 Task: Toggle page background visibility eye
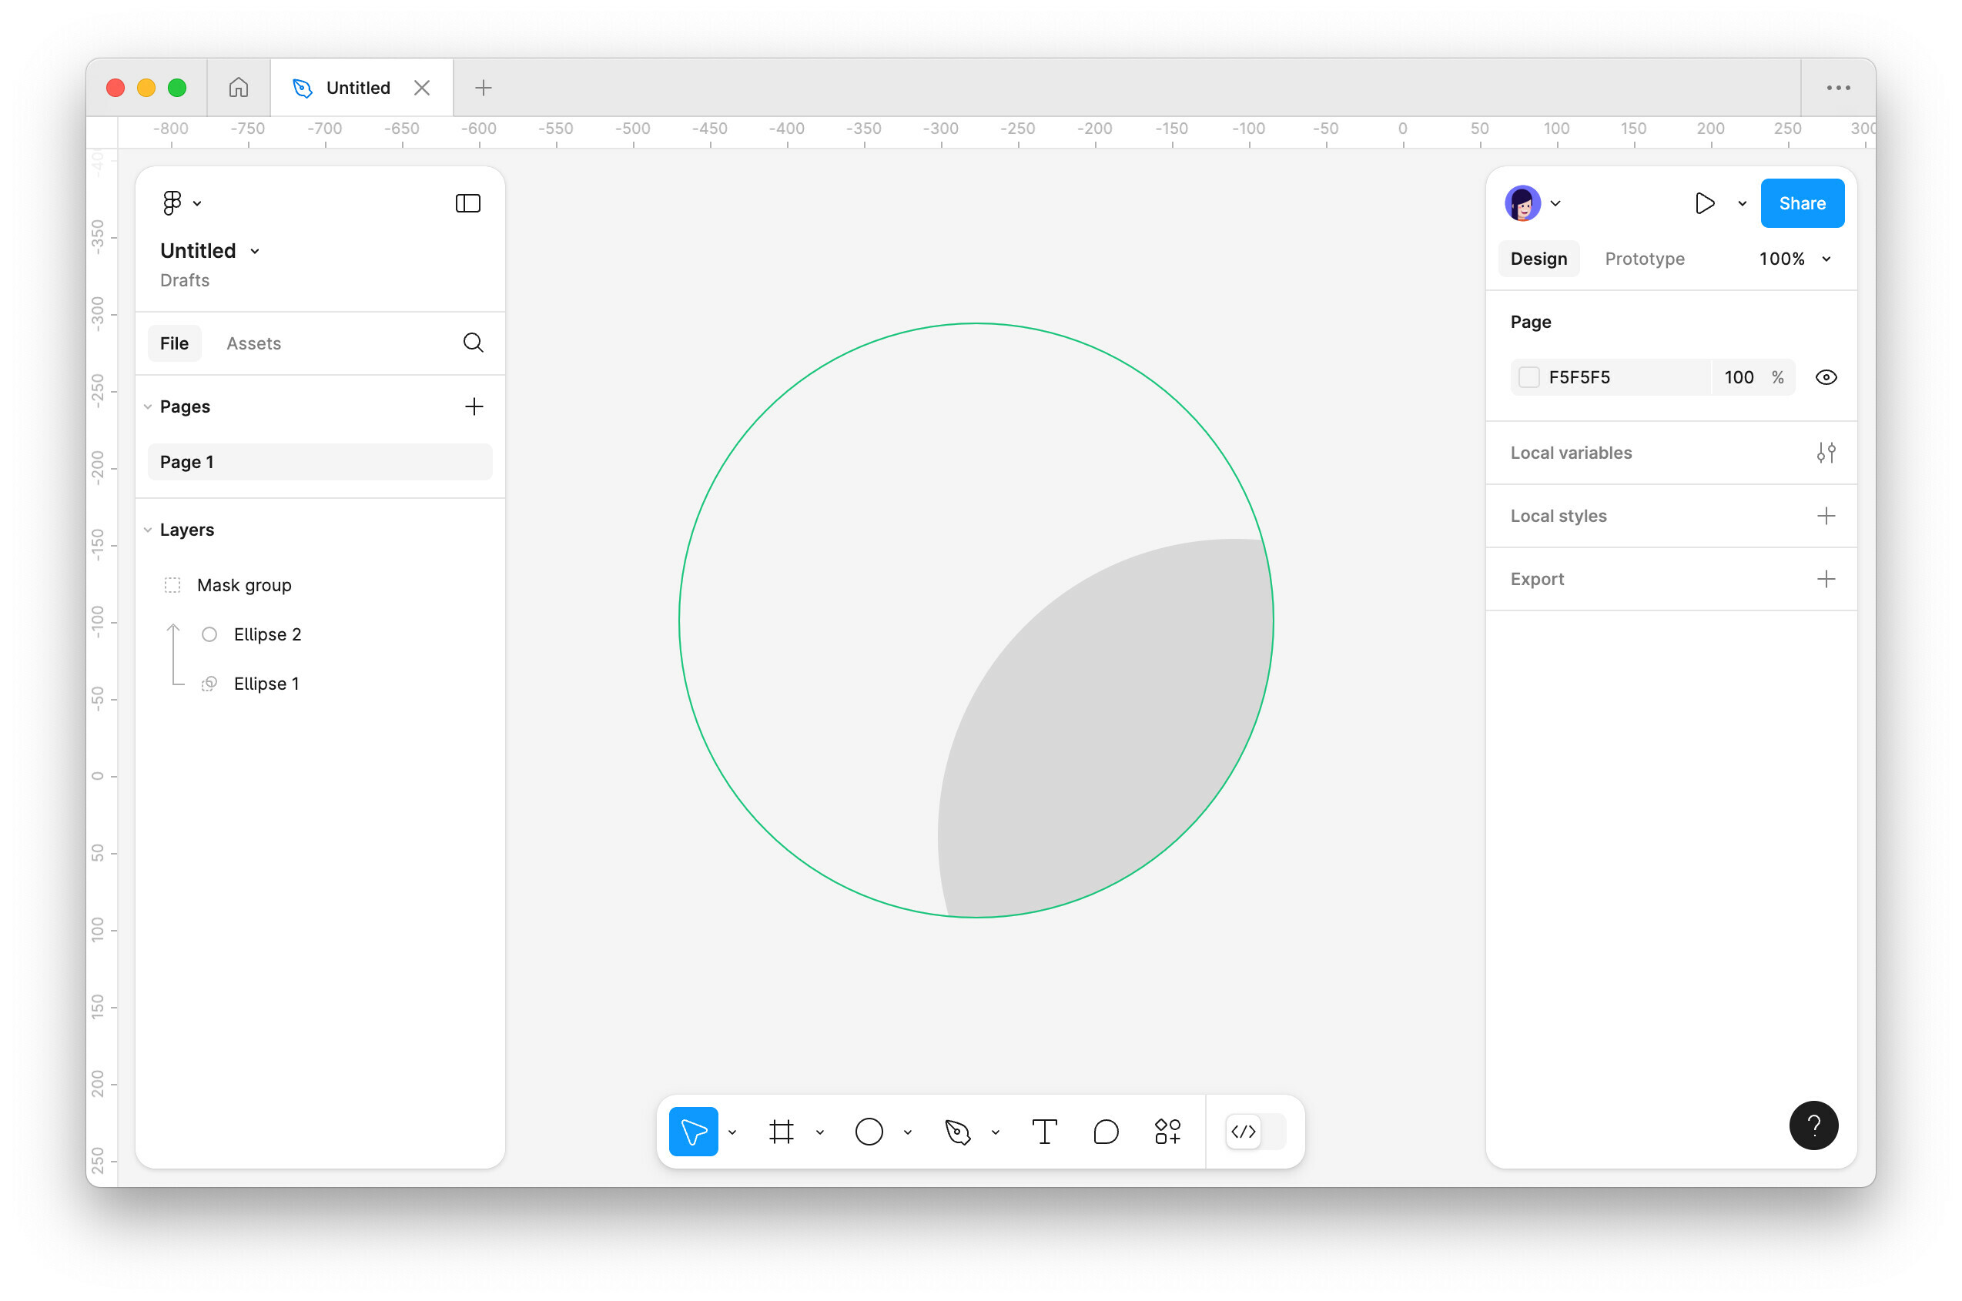[1826, 377]
